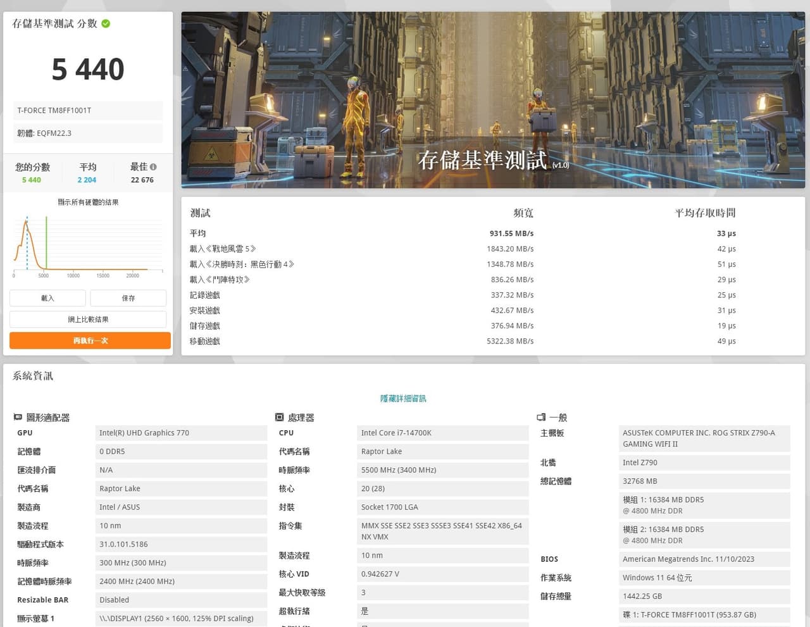The height and width of the screenshot is (627, 810).
Task: Click the 432.67 MB/s bandwidth value
Action: [512, 310]
